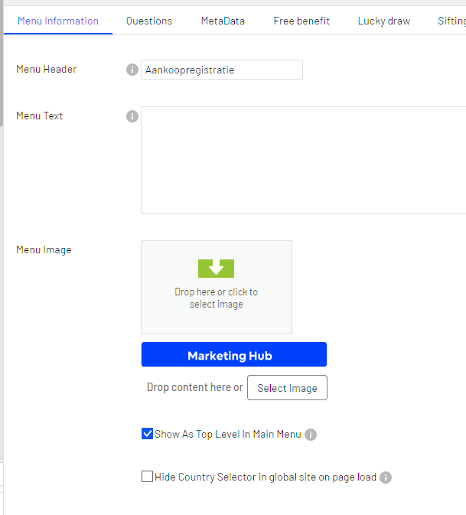466x515 pixels.
Task: Click the Menu Header label text
Action: (x=46, y=69)
